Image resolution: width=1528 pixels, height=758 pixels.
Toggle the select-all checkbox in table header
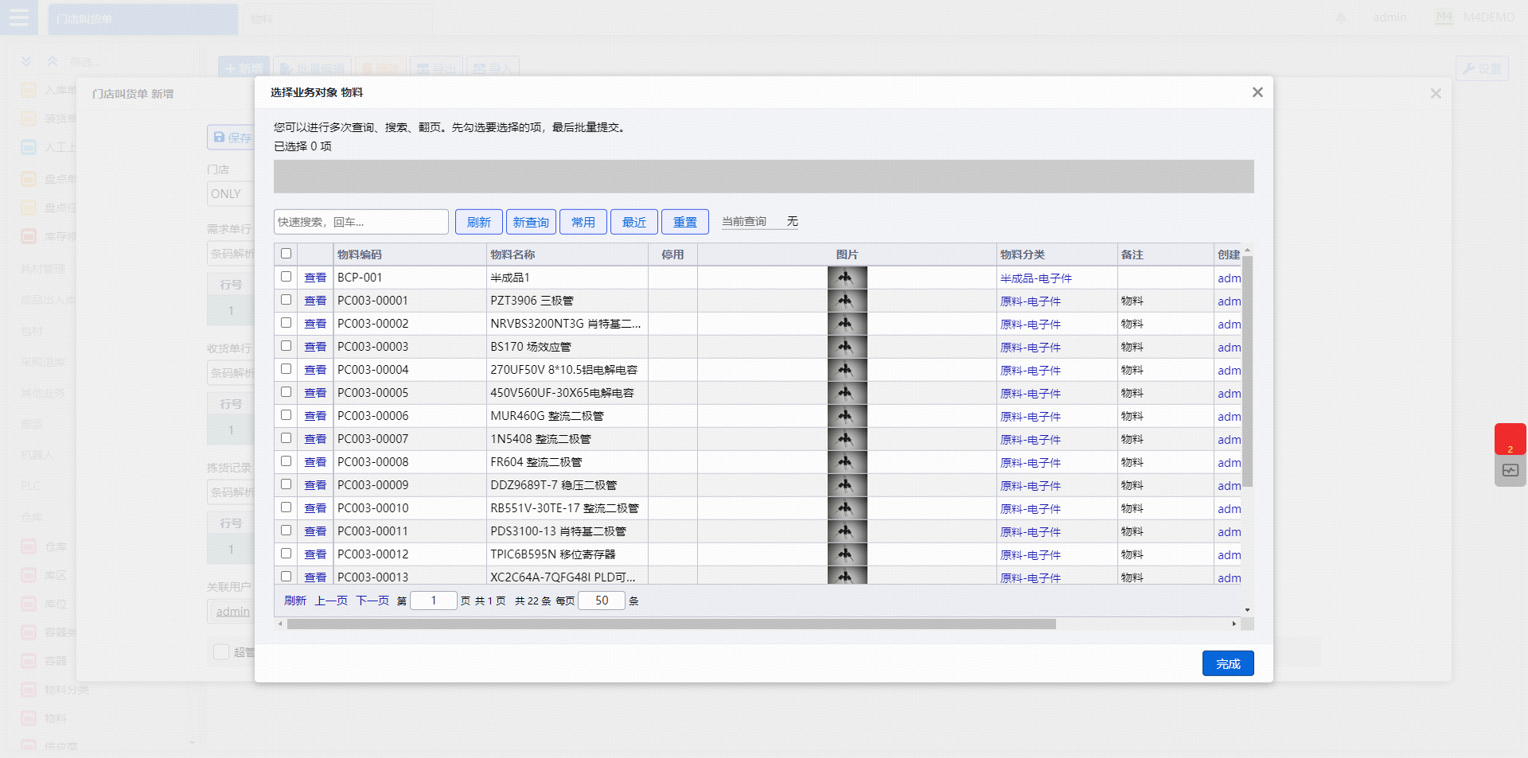click(286, 254)
